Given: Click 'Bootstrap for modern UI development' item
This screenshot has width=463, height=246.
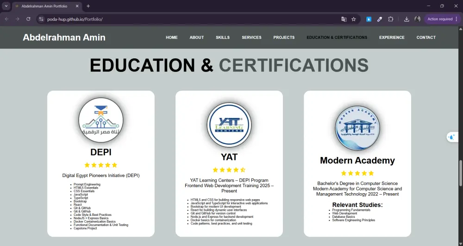Looking at the screenshot, I should (x=216, y=207).
